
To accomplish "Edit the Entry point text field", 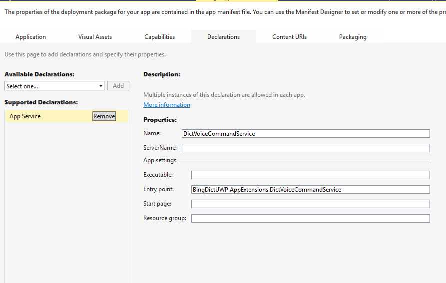I will (x=310, y=190).
